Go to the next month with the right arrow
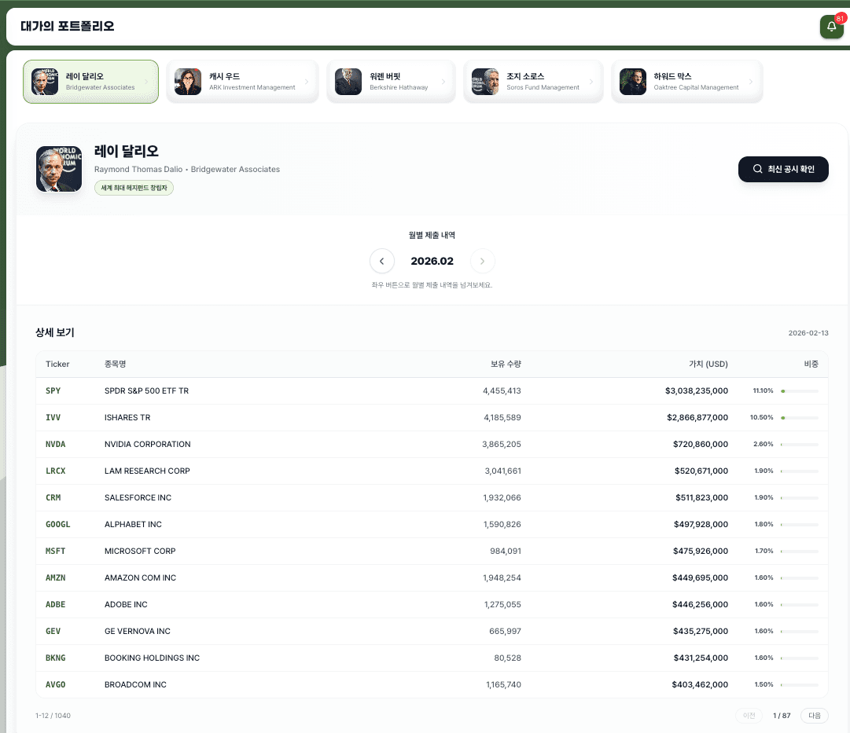This screenshot has height=733, width=850. click(482, 261)
